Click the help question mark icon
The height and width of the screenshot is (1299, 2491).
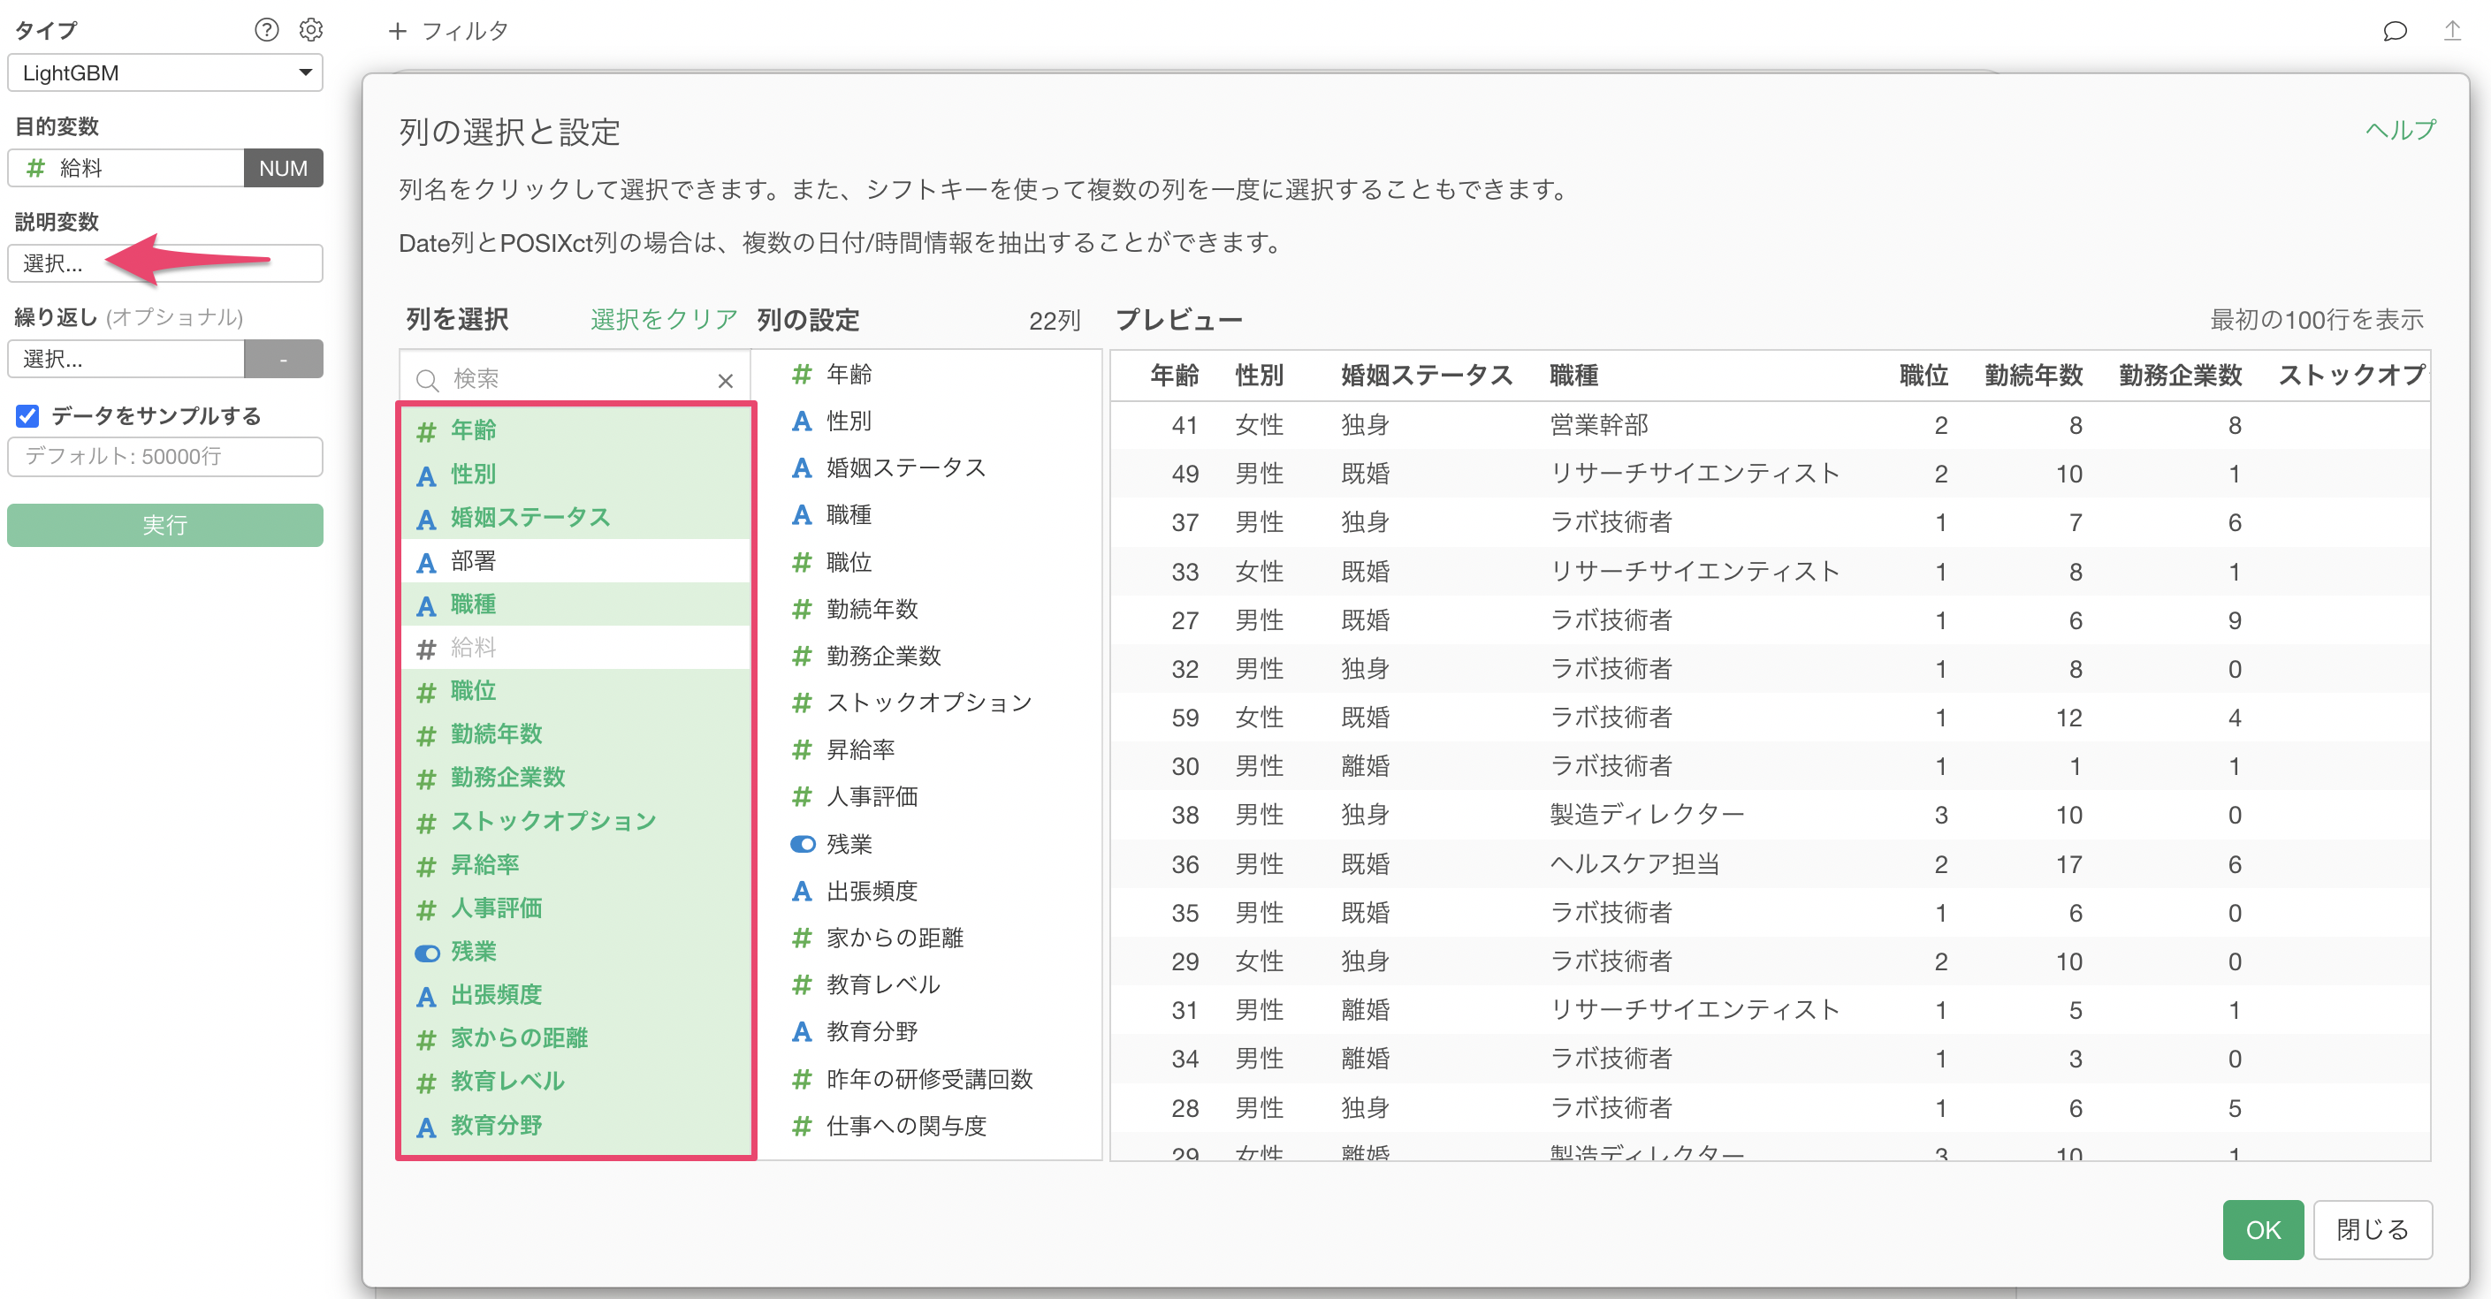point(266,30)
